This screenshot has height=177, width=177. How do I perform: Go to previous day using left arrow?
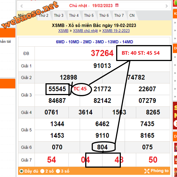[22, 6]
